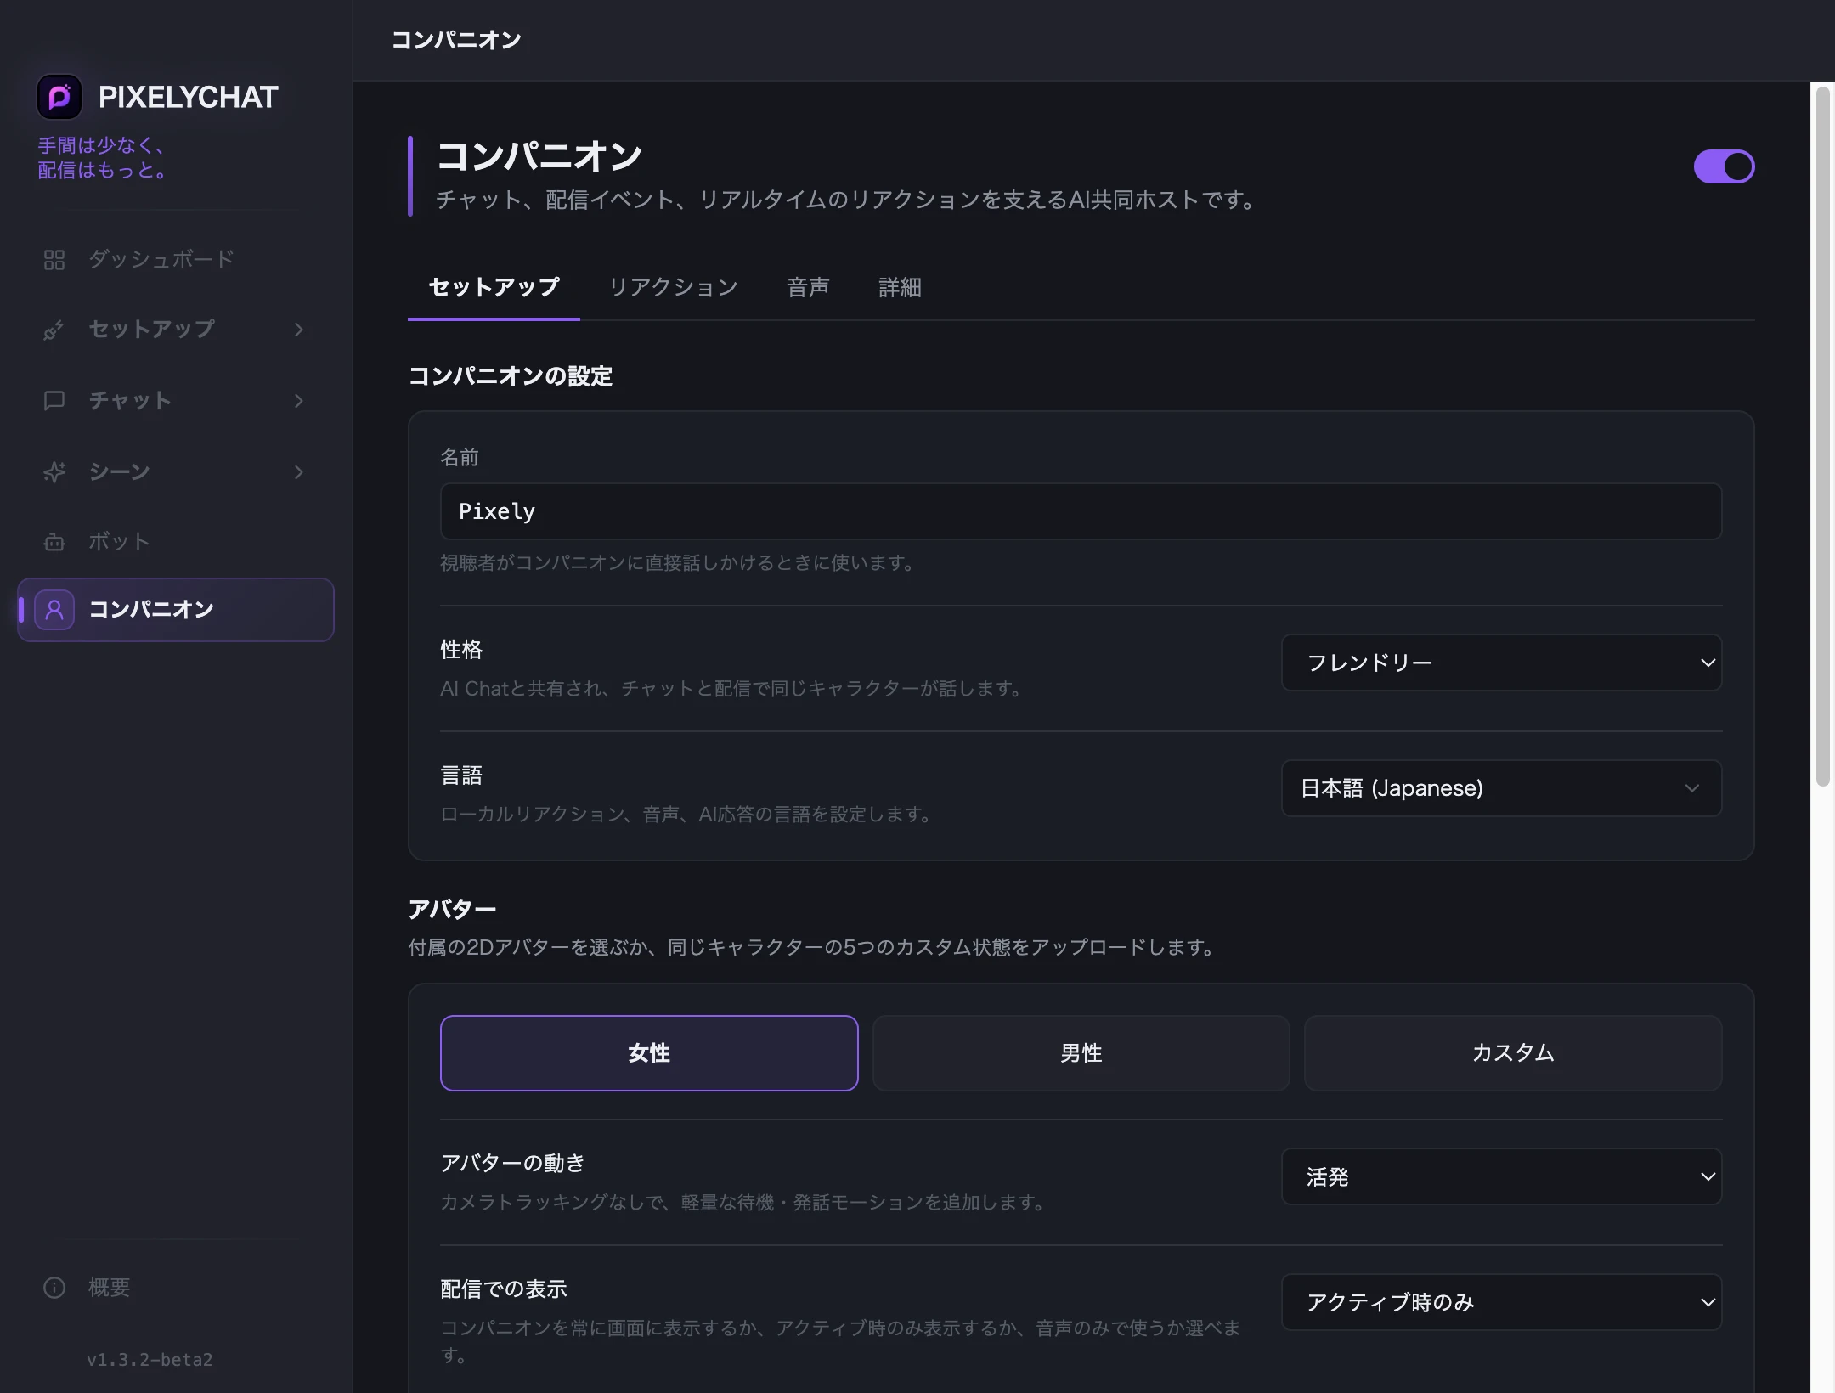This screenshot has height=1393, width=1835.
Task: Click the 付属の2Dアバター description text
Action: 813,947
